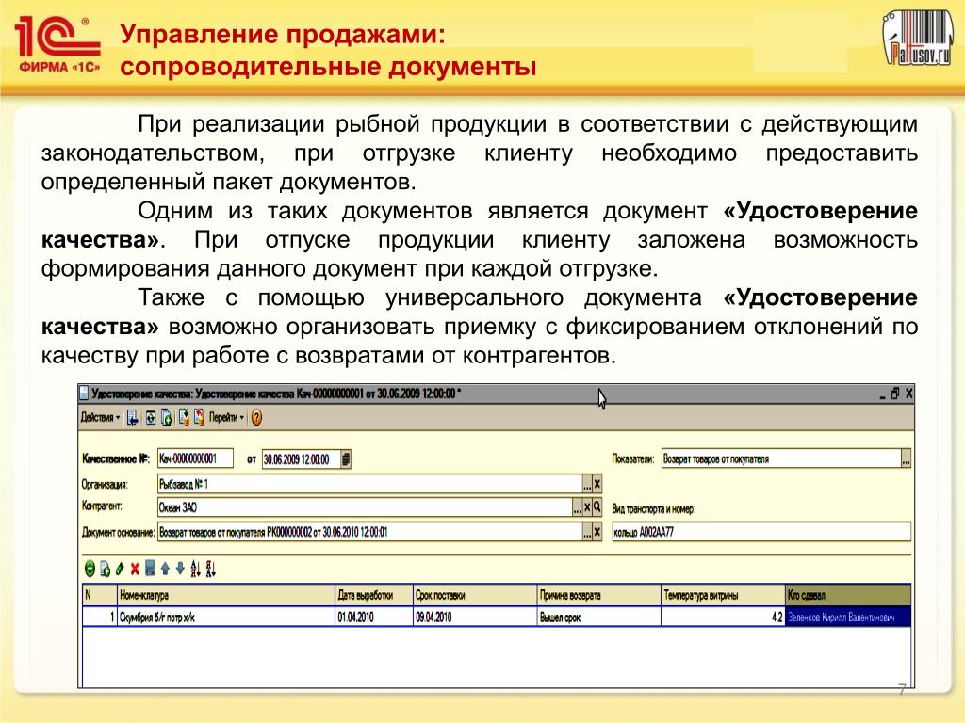
Task: Click the Организация field Рыбзавод № 1
Action: click(369, 484)
